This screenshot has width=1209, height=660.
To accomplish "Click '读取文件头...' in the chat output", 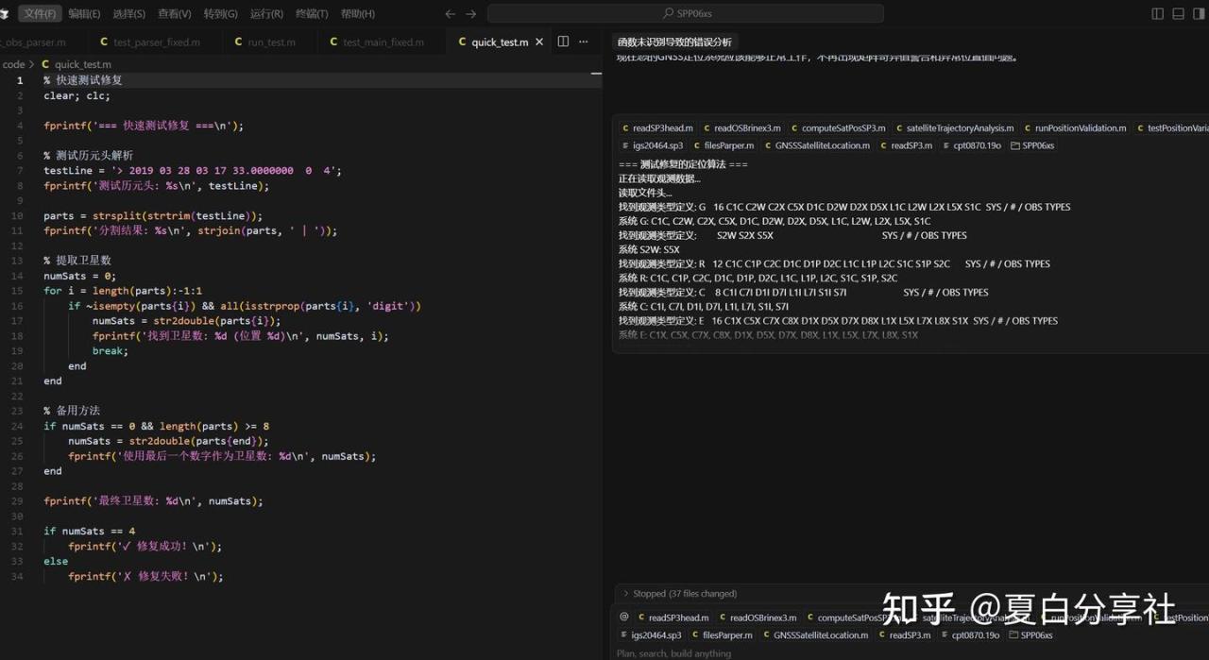I will click(x=645, y=193).
